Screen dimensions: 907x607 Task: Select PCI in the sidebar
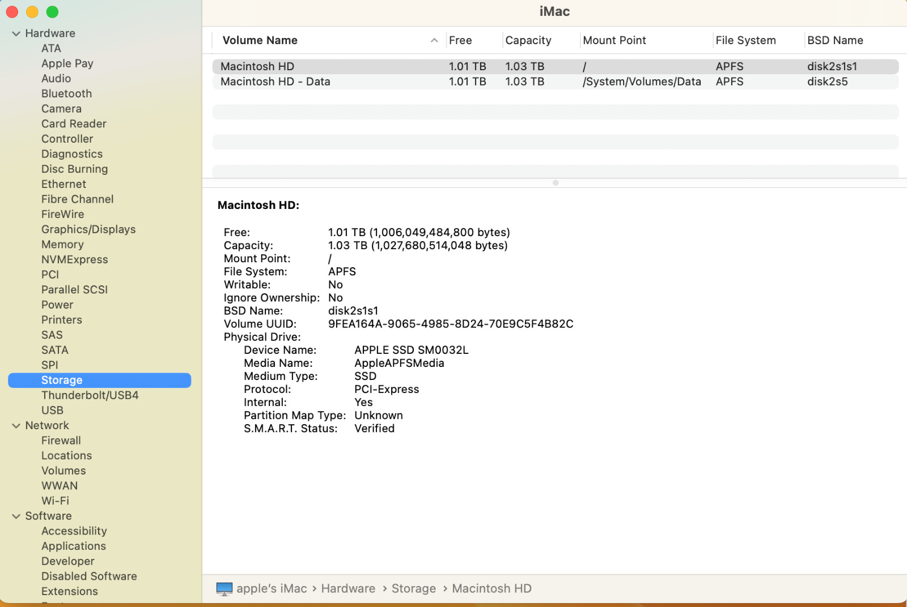click(50, 275)
